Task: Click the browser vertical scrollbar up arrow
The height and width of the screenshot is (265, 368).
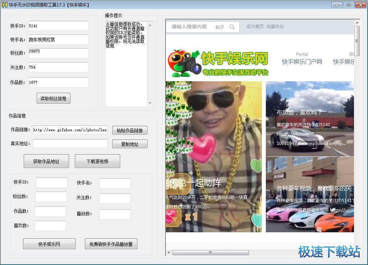Action: 357,23
